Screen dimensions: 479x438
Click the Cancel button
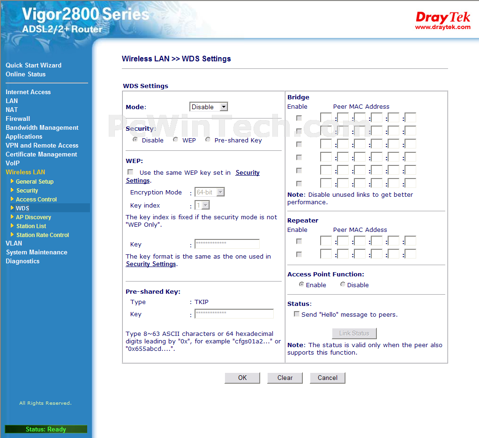328,378
